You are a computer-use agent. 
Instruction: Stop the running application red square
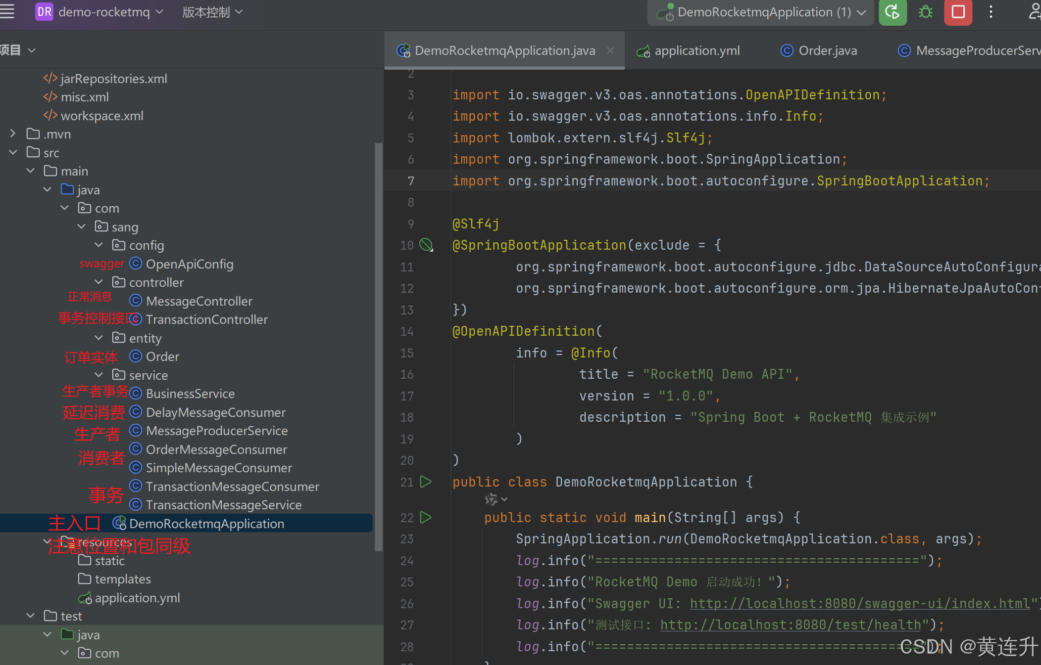tap(958, 12)
